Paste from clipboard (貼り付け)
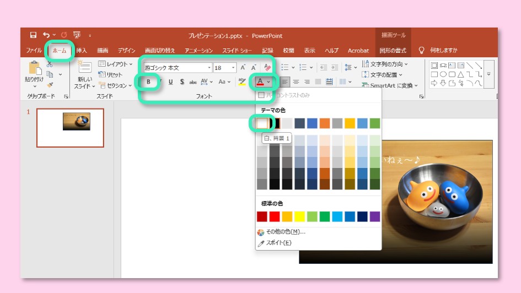Viewport: 521px width, 293px height. [34, 74]
